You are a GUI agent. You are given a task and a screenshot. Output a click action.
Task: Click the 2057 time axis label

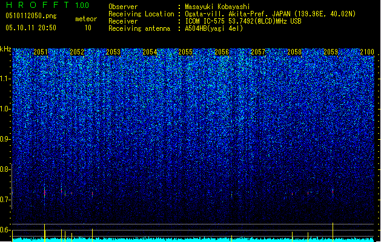tap(258, 52)
